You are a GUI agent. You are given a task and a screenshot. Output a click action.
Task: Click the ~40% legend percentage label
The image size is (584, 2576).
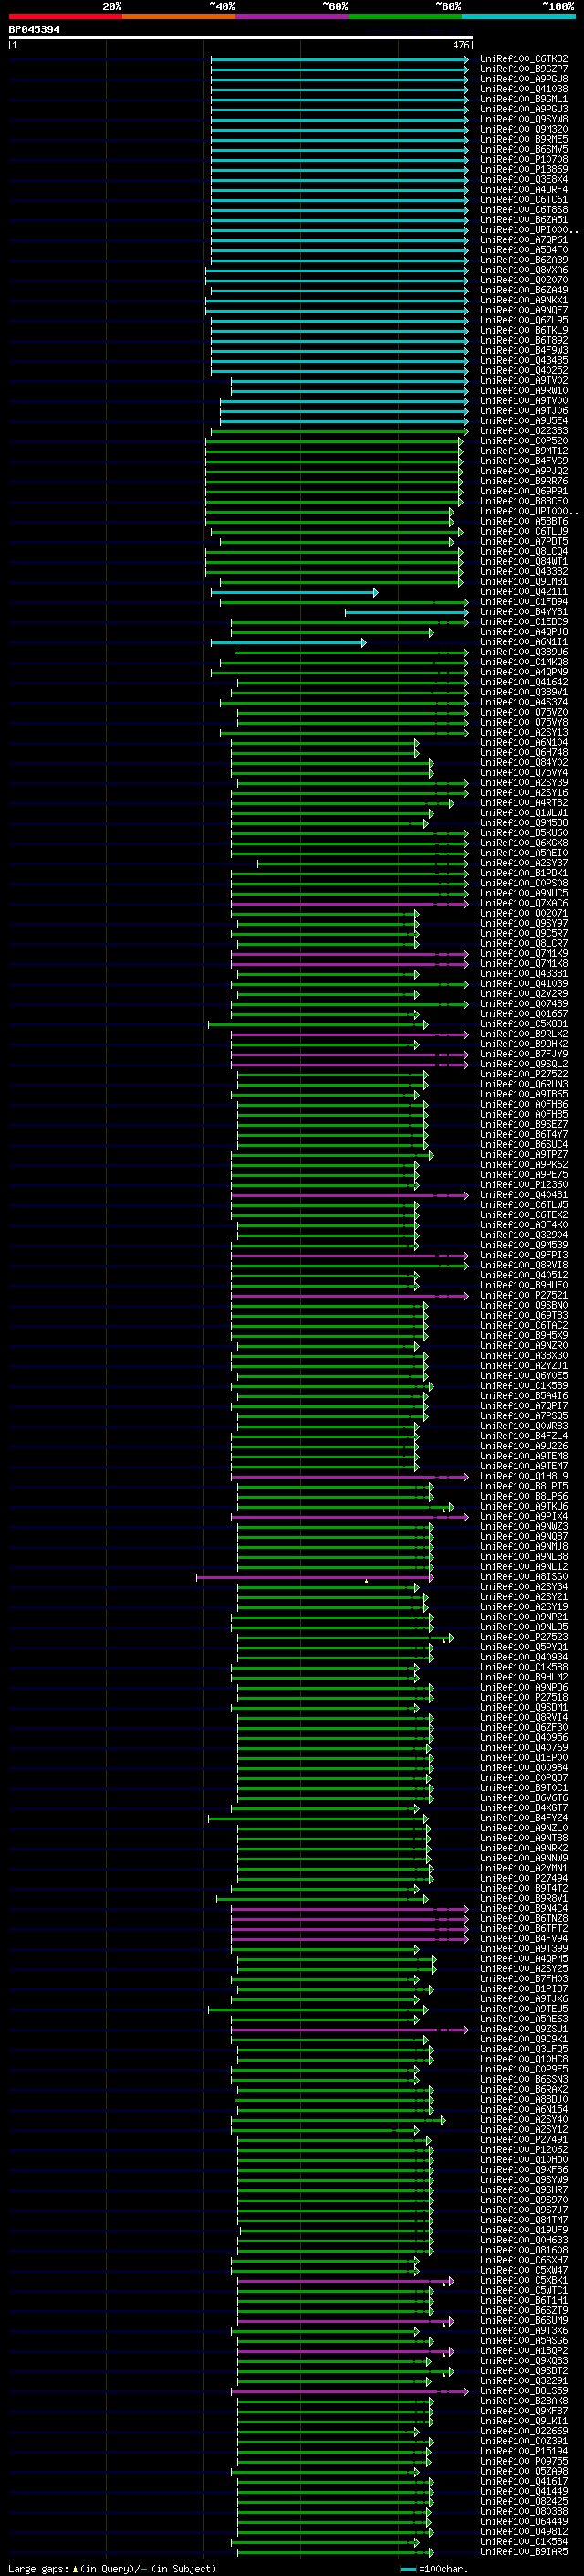[222, 6]
